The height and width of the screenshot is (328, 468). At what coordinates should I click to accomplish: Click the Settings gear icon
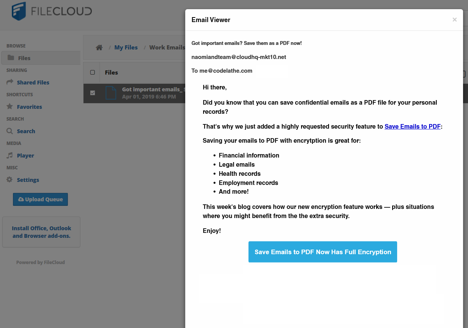pos(9,180)
